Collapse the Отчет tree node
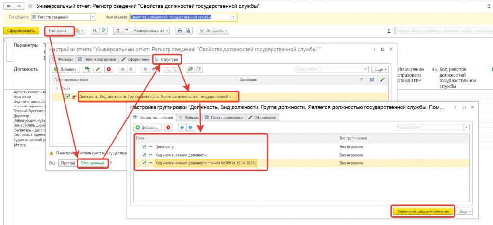Image resolution: width=493 pixels, height=225 pixels. [57, 89]
